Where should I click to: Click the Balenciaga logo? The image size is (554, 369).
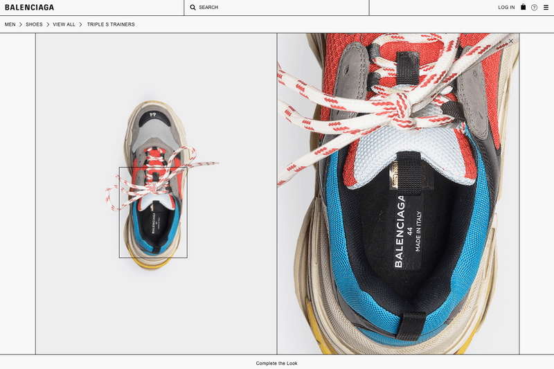click(29, 8)
